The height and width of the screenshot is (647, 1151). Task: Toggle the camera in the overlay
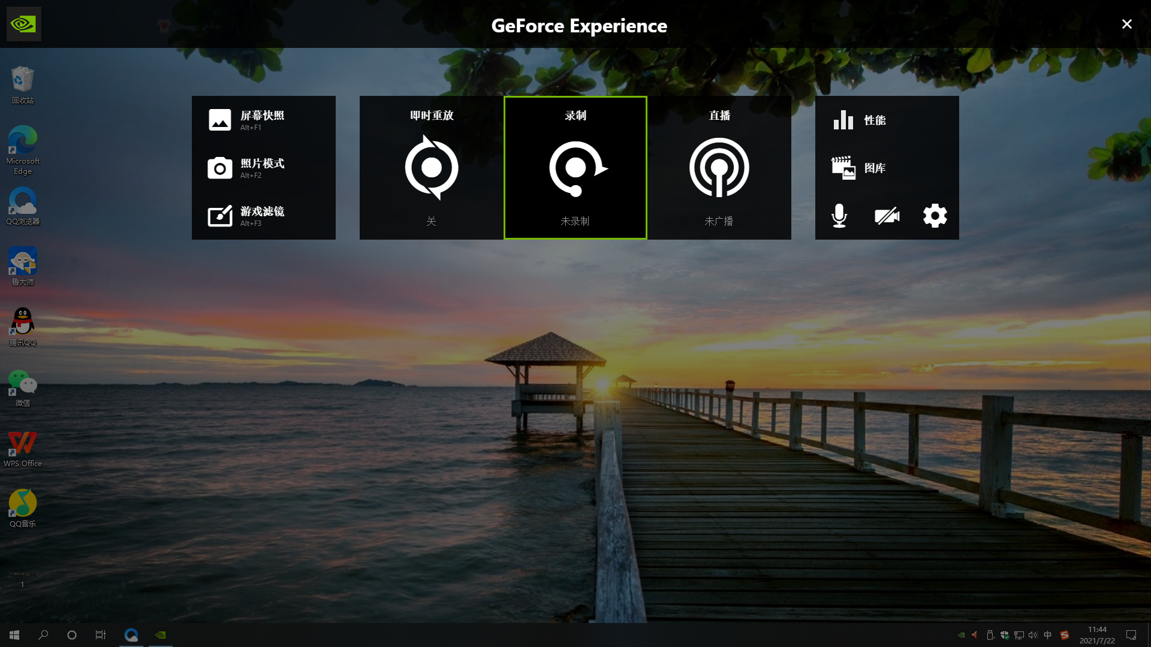[887, 216]
